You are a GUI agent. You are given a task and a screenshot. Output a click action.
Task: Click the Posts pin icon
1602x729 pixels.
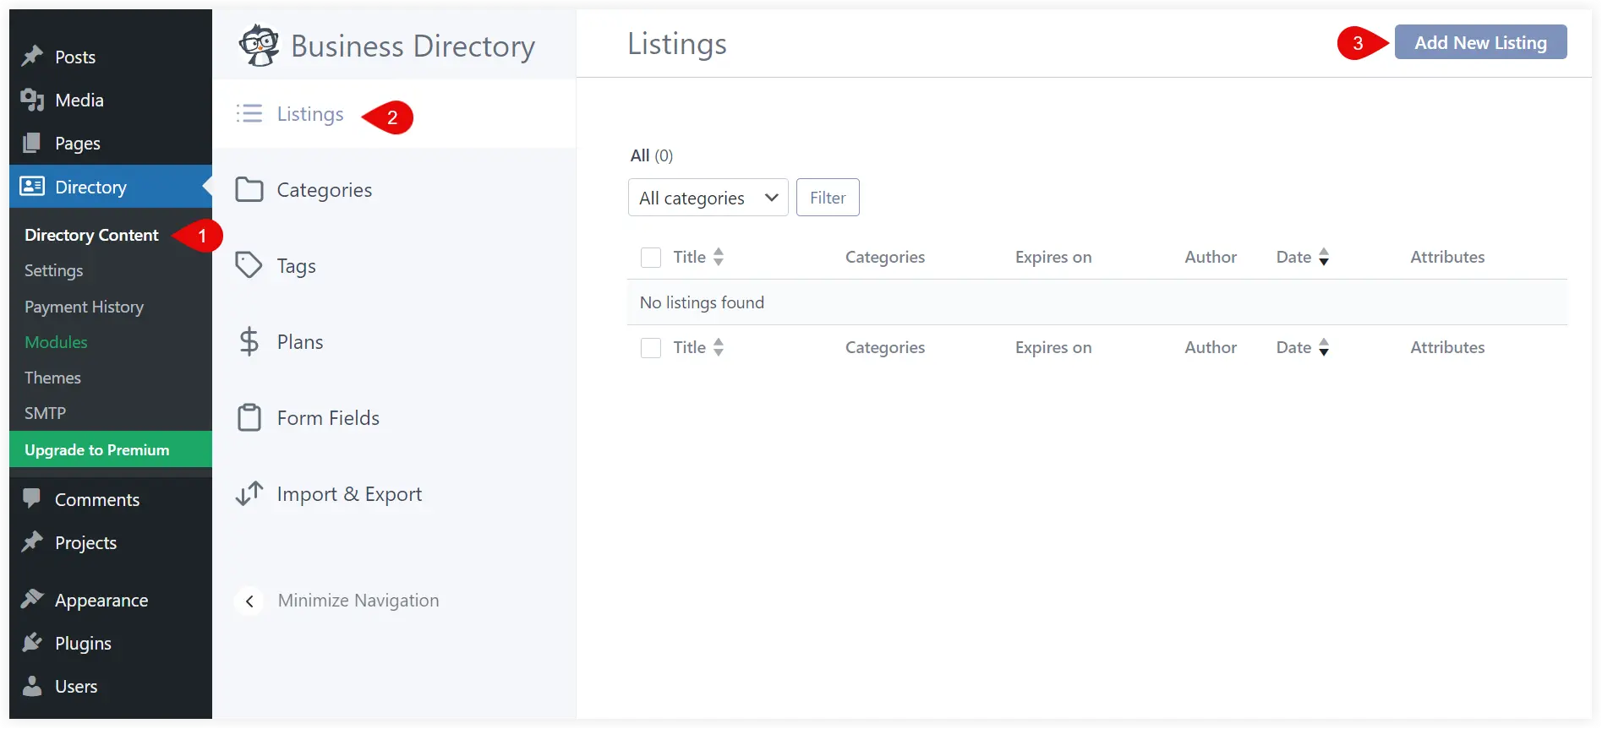(x=32, y=57)
